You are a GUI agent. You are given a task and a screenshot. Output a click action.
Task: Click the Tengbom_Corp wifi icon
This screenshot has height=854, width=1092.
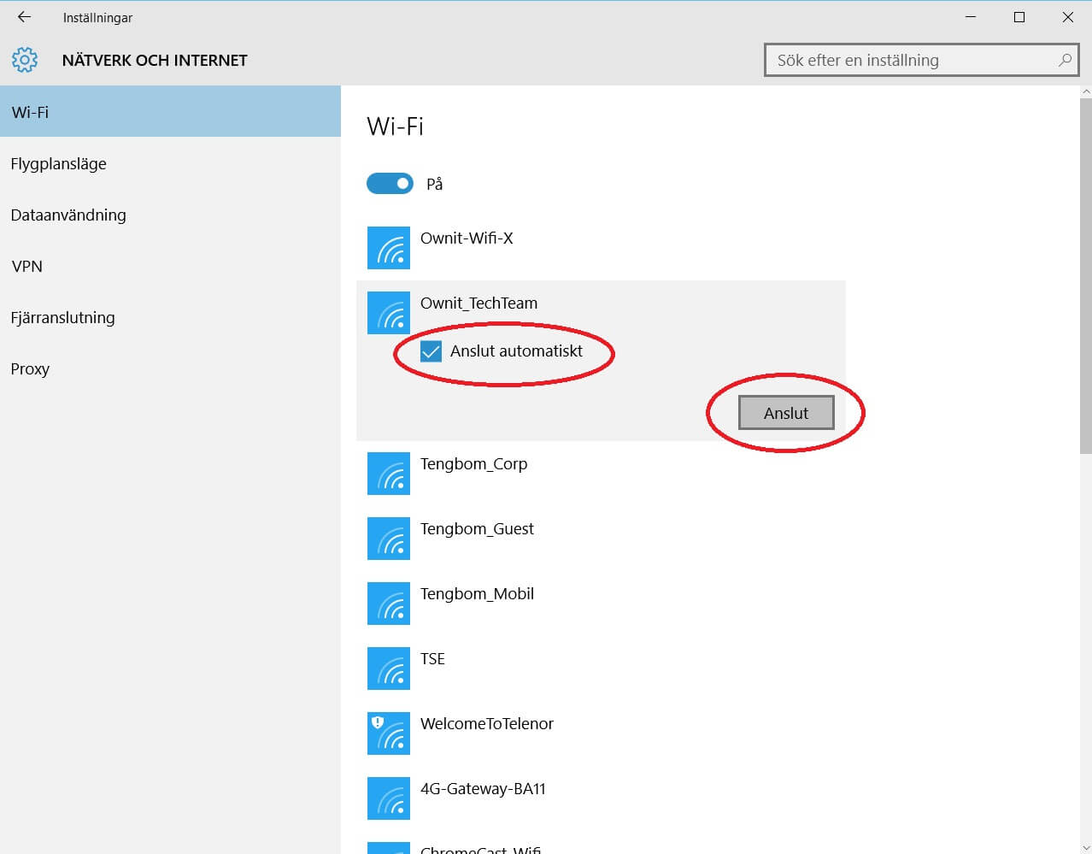coord(389,474)
